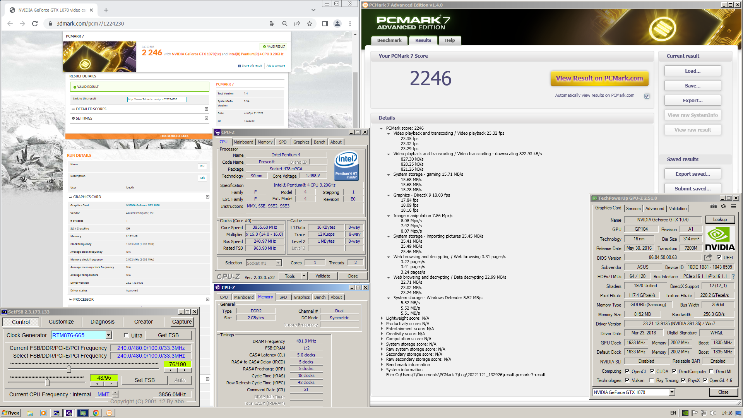The height and width of the screenshot is (418, 743).
Task: Open Chrome three-dot menu
Action: coord(350,24)
